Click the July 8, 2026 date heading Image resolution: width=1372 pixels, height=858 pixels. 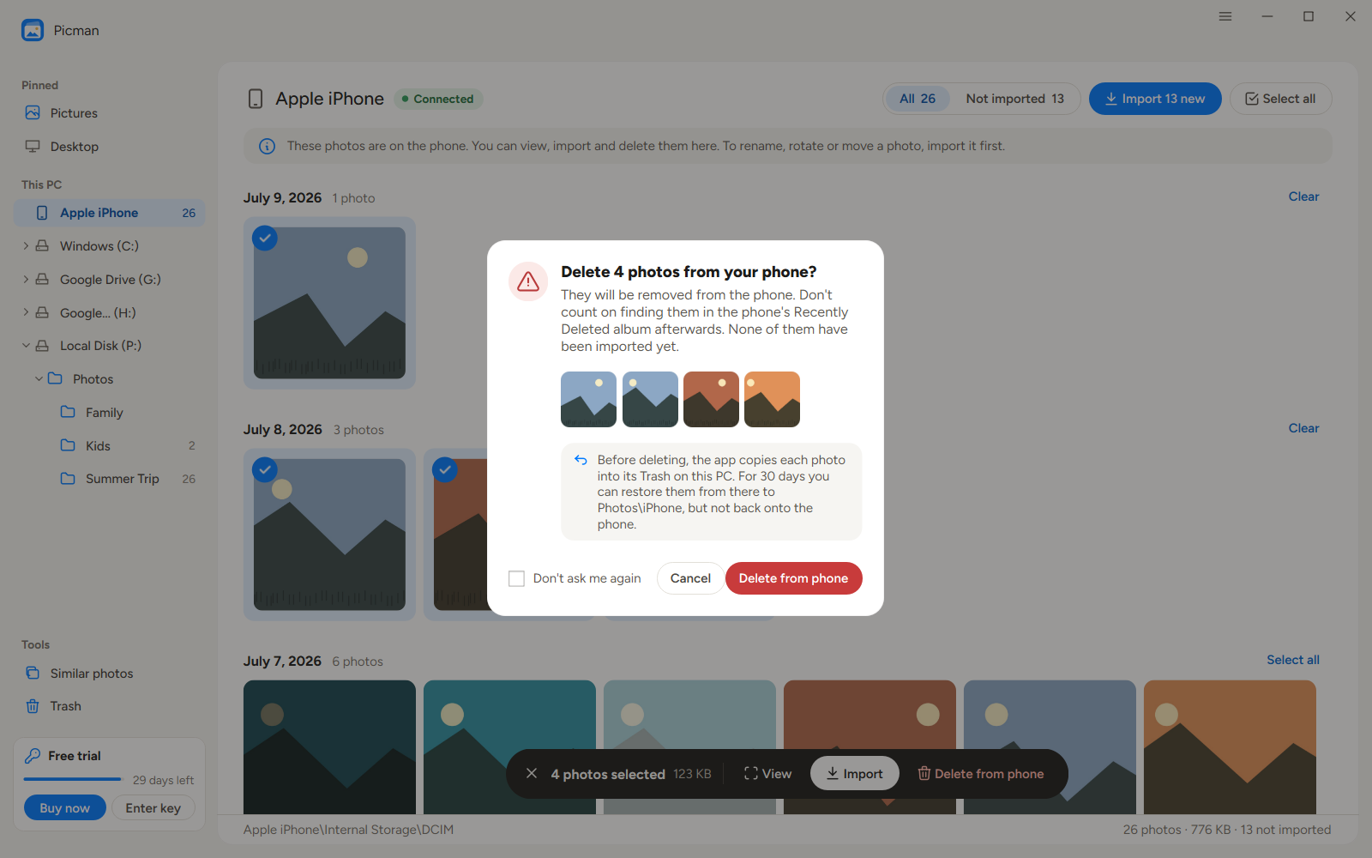(x=282, y=430)
